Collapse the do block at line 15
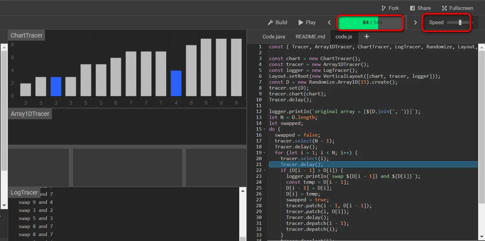This screenshot has height=241, width=485. tap(265, 129)
